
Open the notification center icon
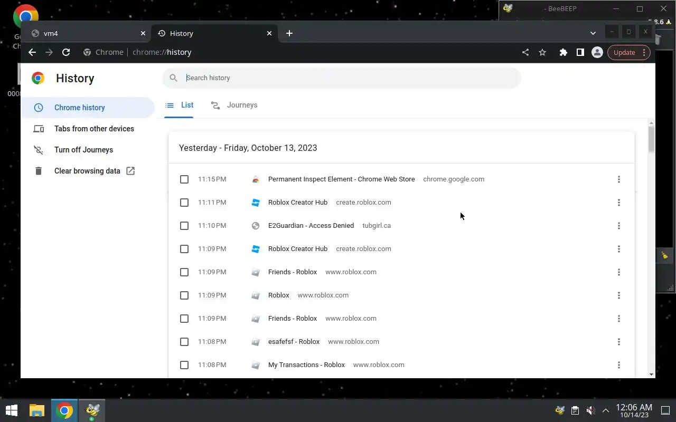[665, 410]
